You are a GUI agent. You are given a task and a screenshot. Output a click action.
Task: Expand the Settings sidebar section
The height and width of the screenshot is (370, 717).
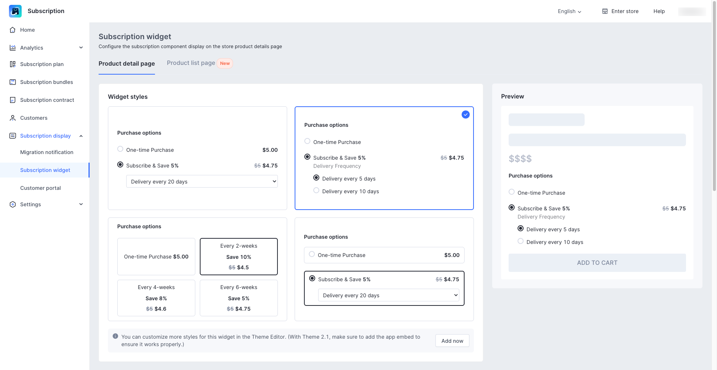[81, 204]
